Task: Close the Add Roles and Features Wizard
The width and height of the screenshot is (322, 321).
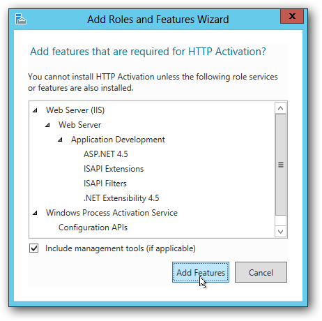Action: point(292,16)
